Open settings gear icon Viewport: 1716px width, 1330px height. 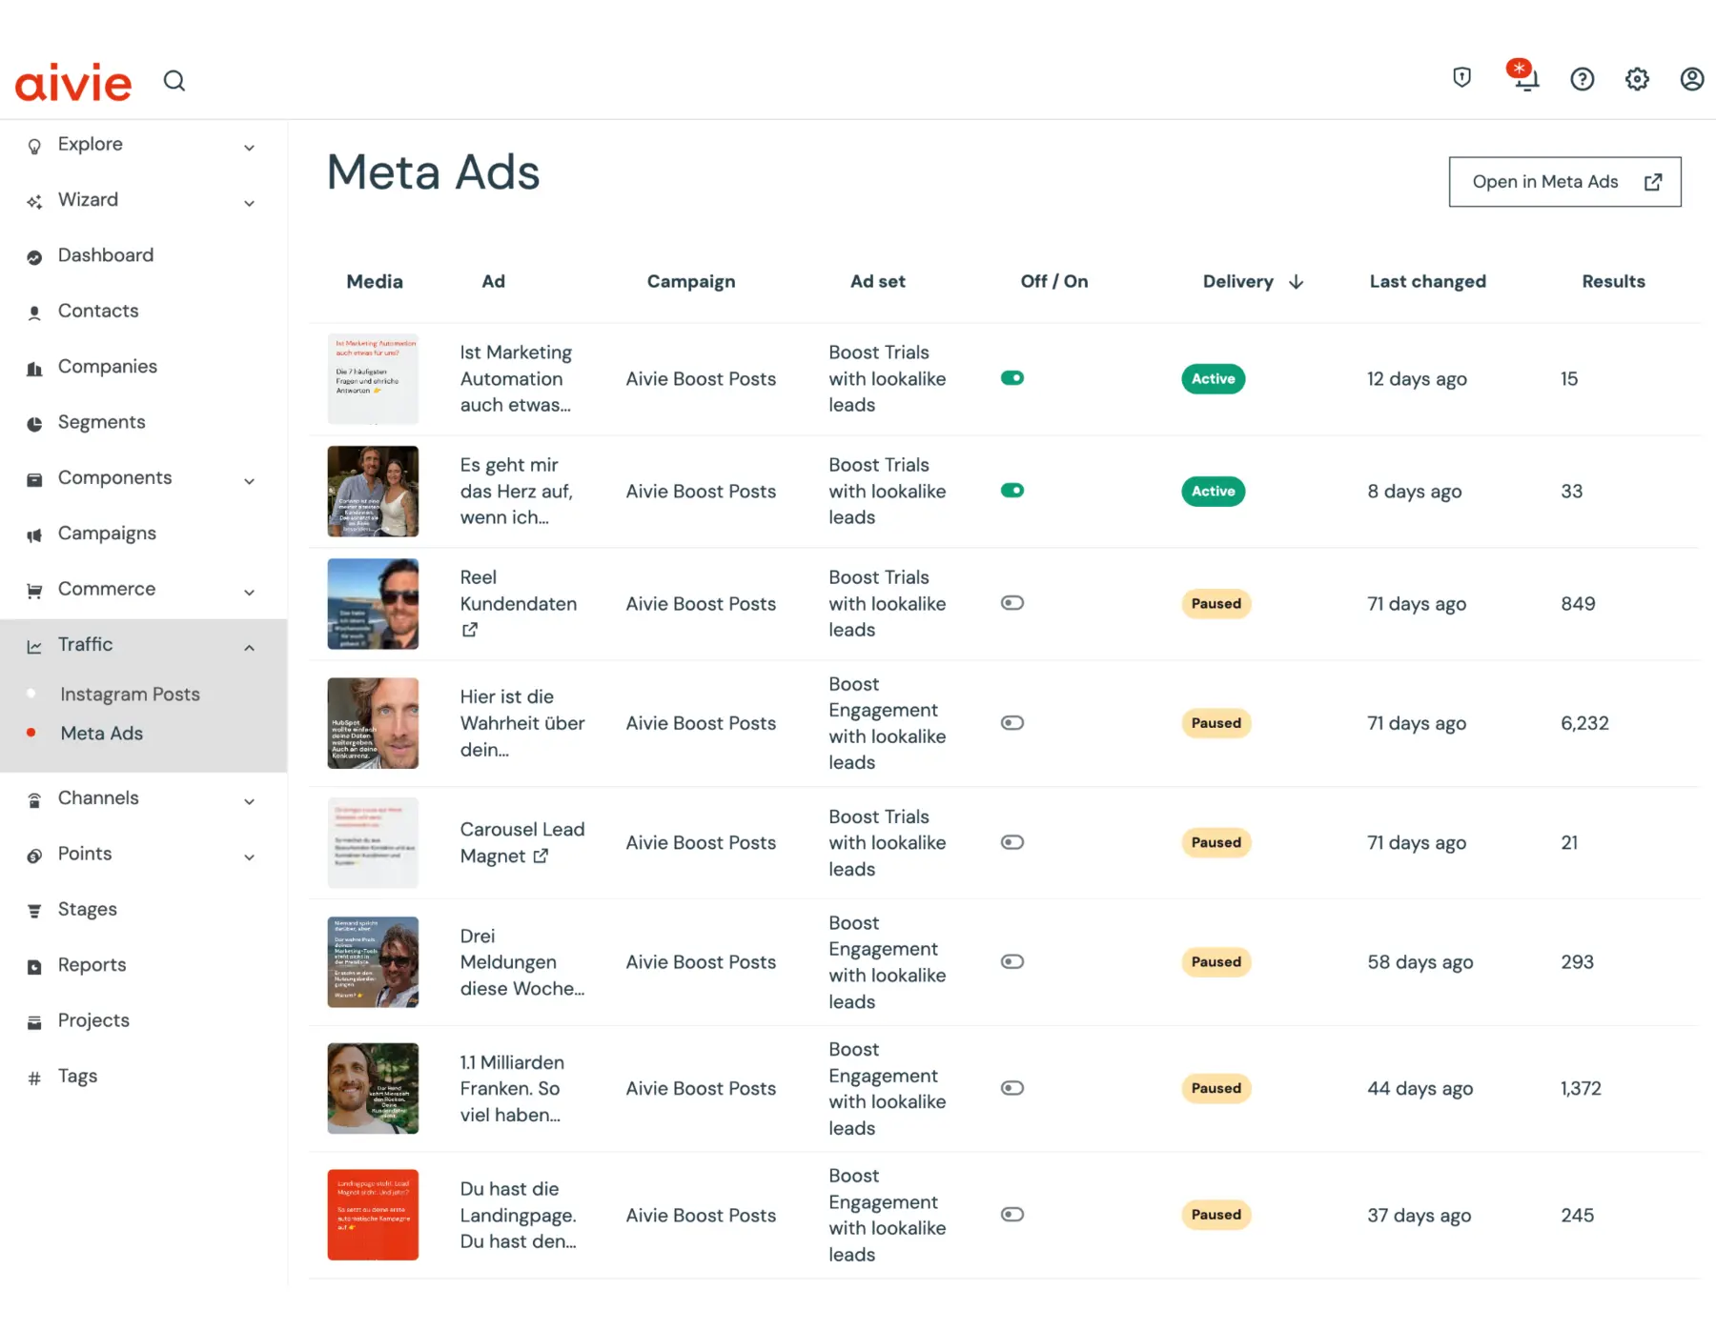(x=1637, y=79)
